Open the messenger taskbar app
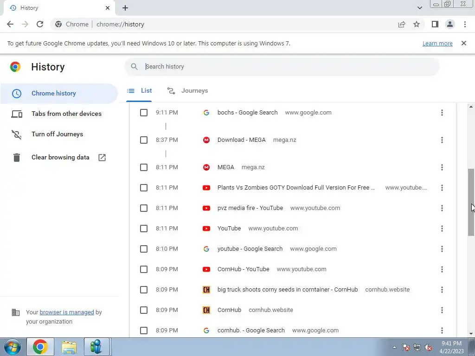Viewport: 475px width, 356px height. pyautogui.click(x=96, y=347)
